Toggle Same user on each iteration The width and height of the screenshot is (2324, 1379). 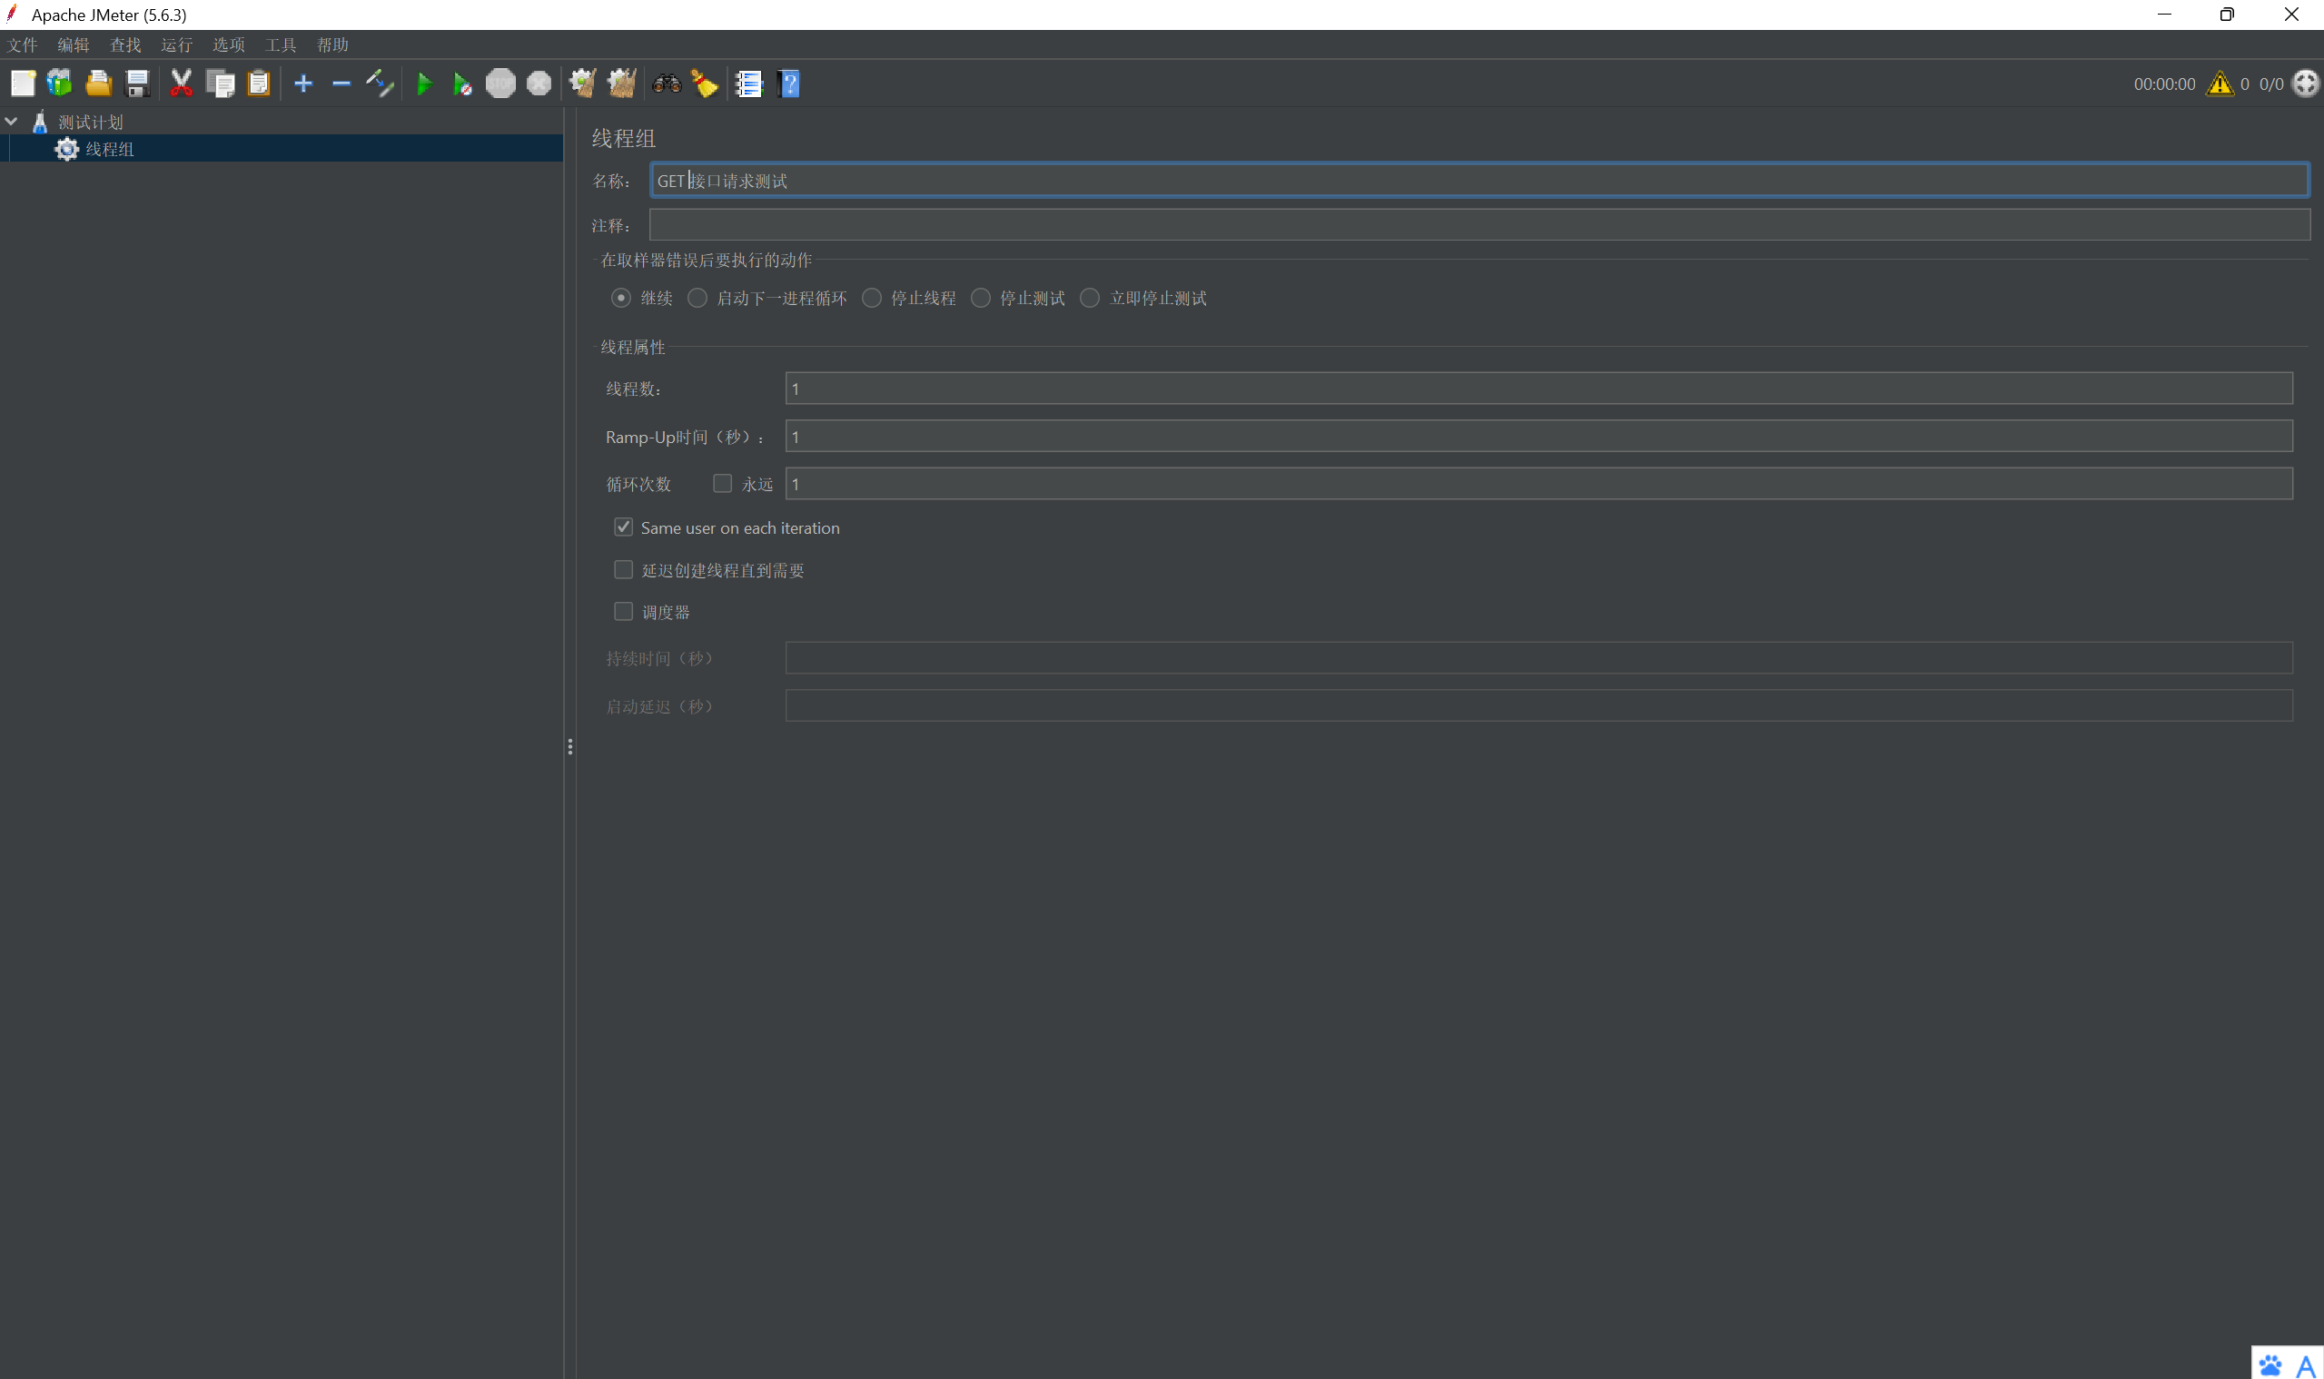click(623, 527)
